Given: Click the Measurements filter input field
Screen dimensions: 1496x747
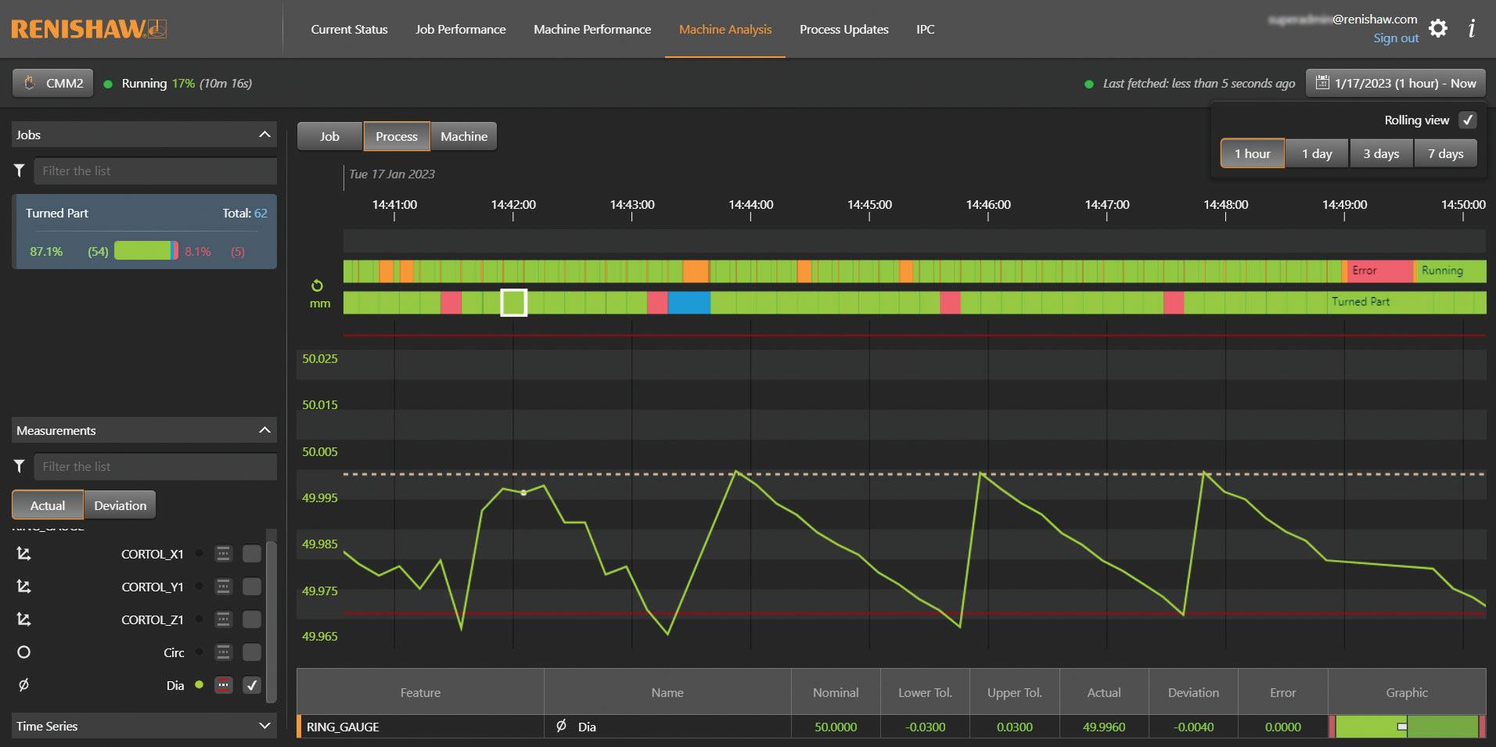Looking at the screenshot, I should 155,466.
